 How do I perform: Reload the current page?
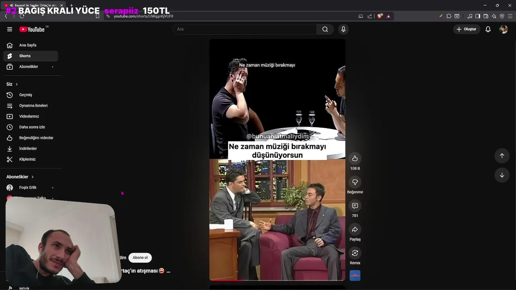[22, 16]
